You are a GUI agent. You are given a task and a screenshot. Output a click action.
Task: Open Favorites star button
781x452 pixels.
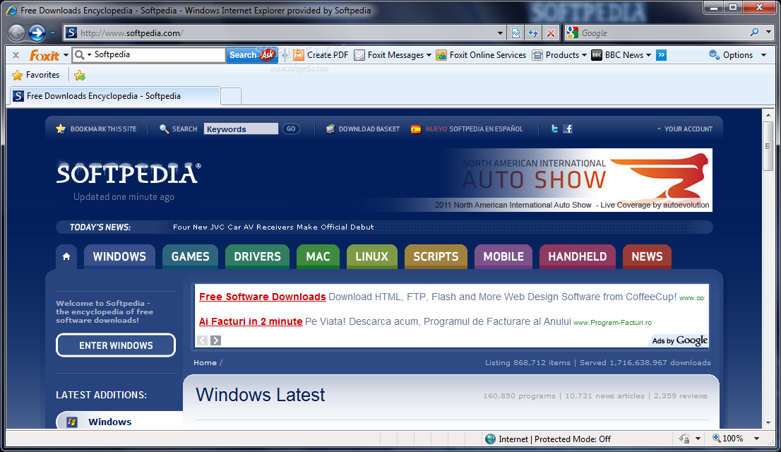tap(35, 76)
